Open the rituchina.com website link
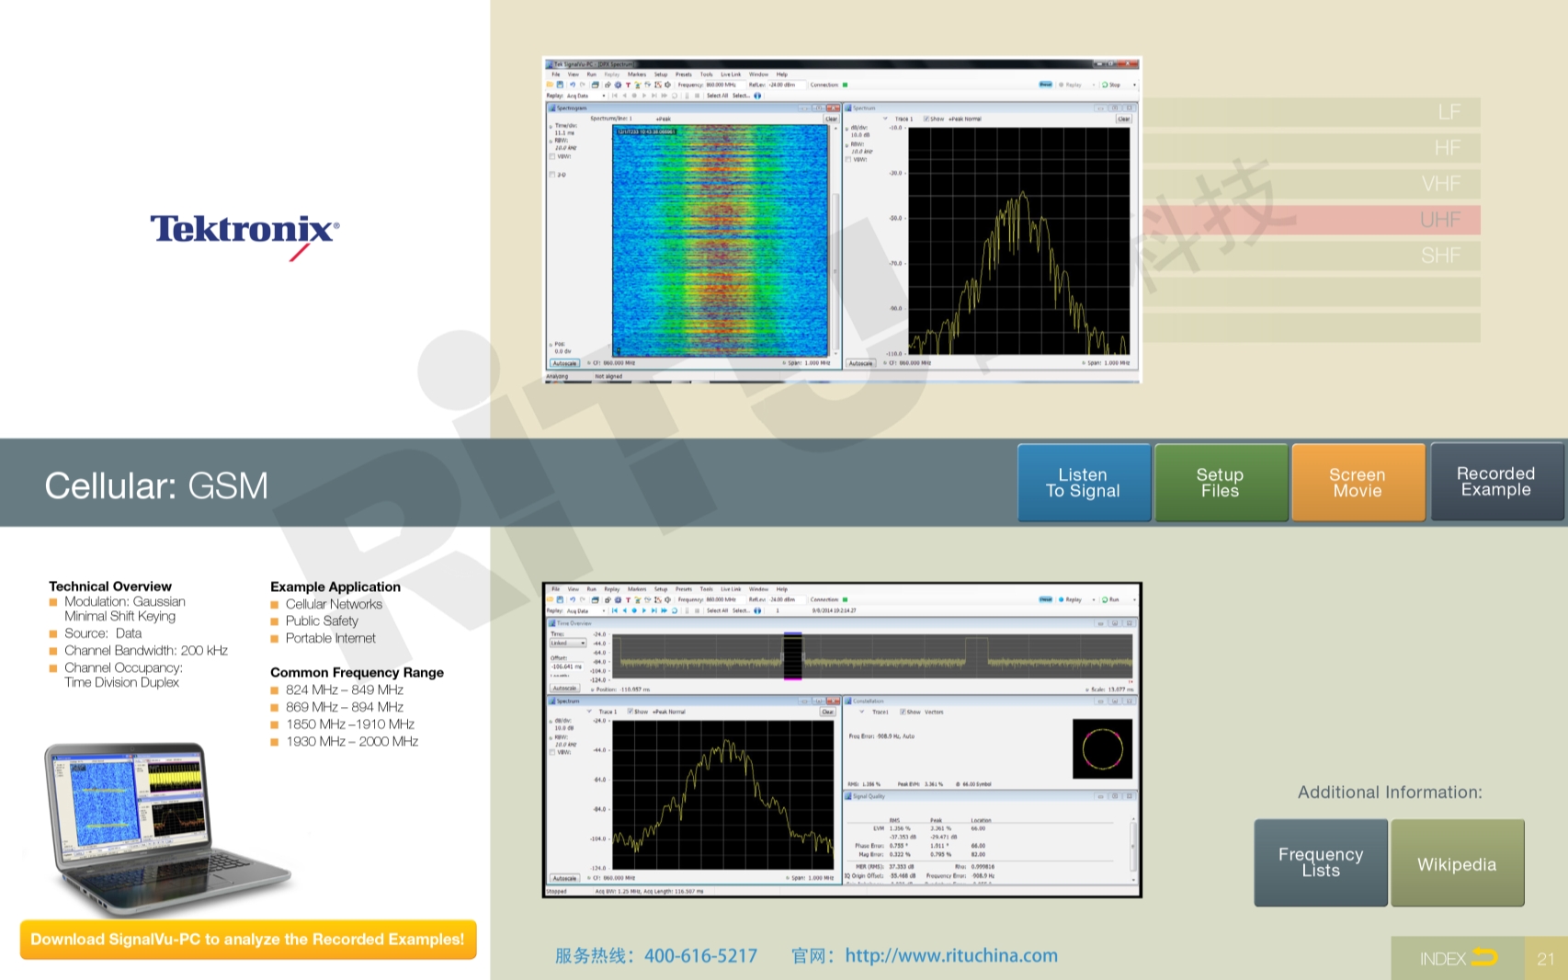 coord(950,956)
